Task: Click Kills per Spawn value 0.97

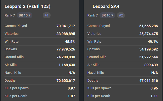Action: pyautogui.click(x=71, y=88)
